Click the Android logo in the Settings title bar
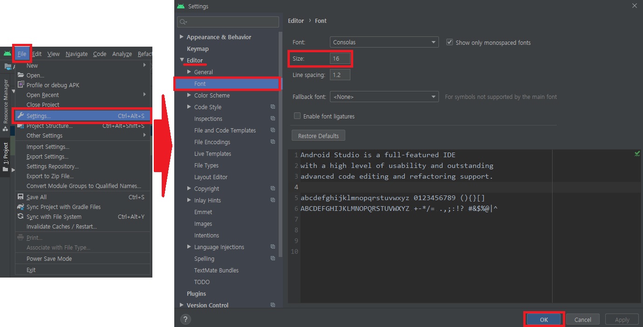Screen dimensions: 643x327 click(x=181, y=6)
